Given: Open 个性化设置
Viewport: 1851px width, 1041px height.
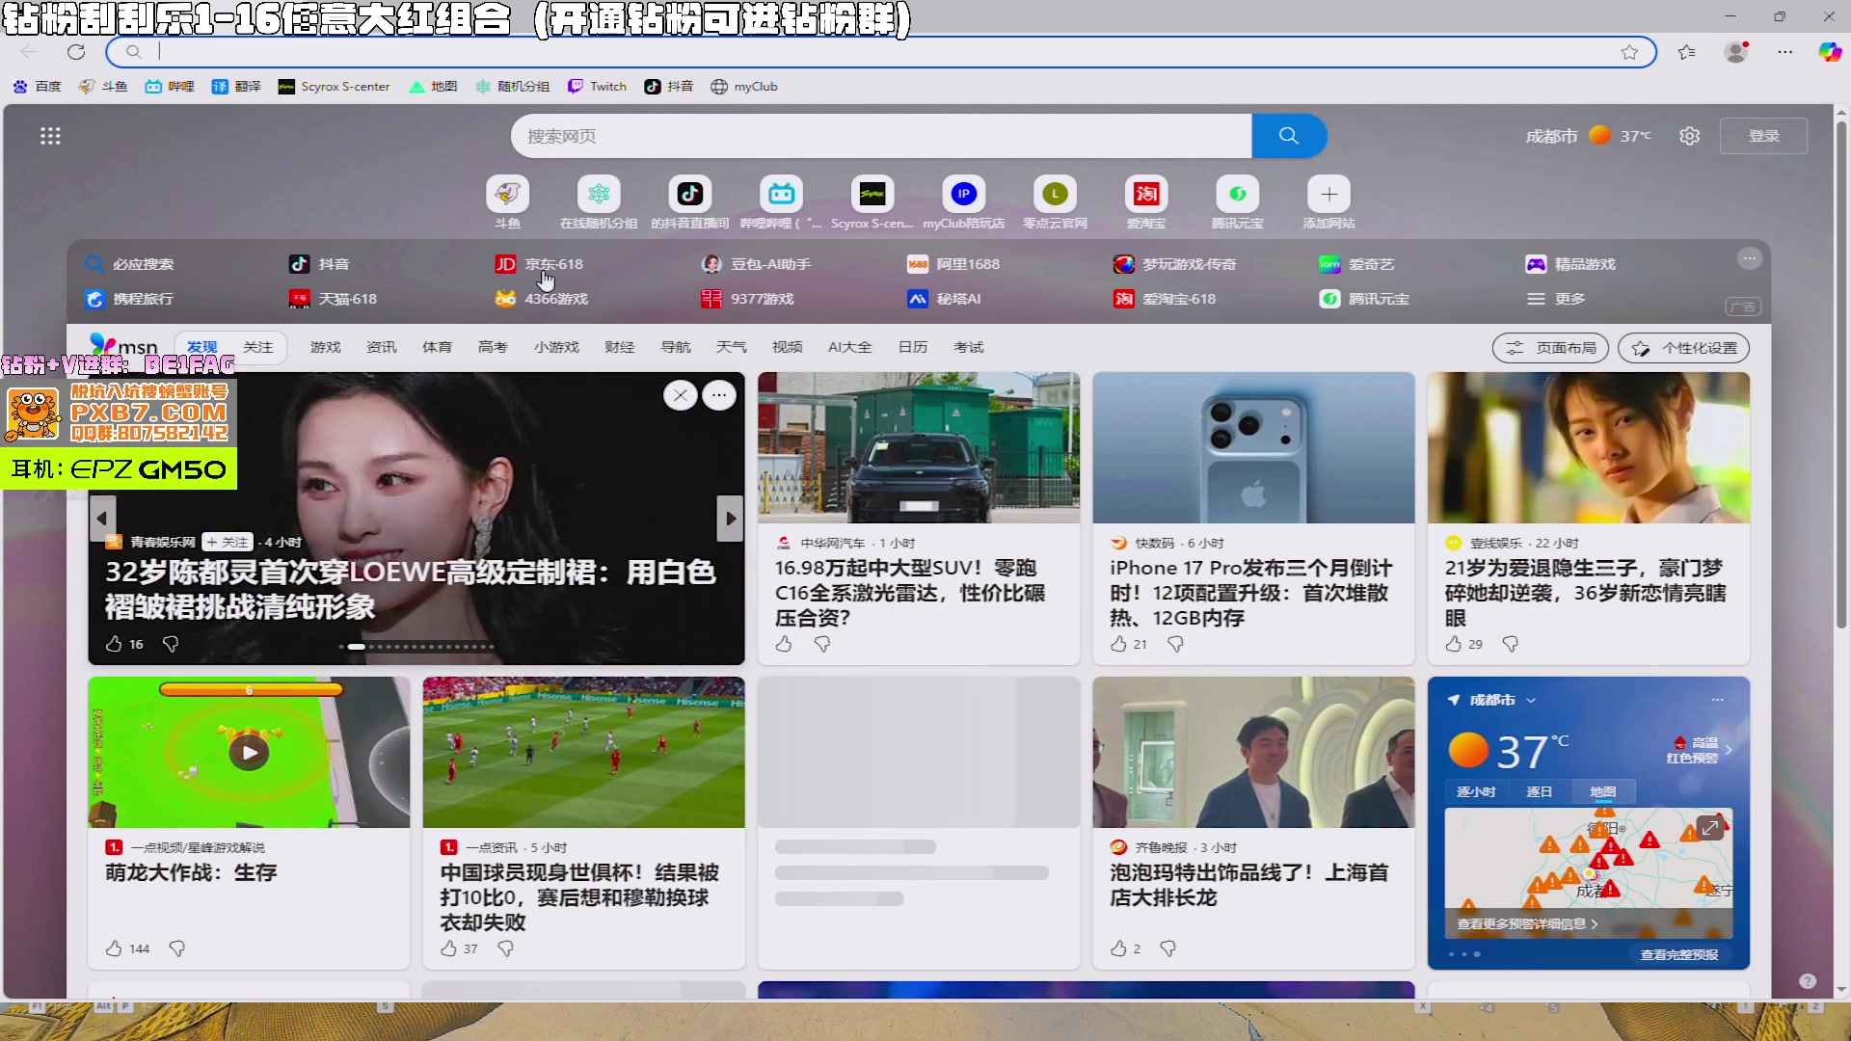Looking at the screenshot, I should click(1683, 348).
